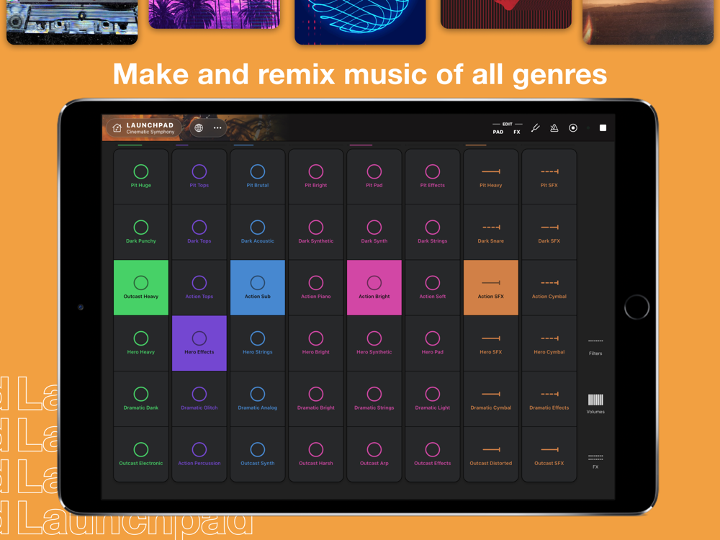Activate the Hero Strings pad
Screen dimensions: 720x540
(258, 343)
